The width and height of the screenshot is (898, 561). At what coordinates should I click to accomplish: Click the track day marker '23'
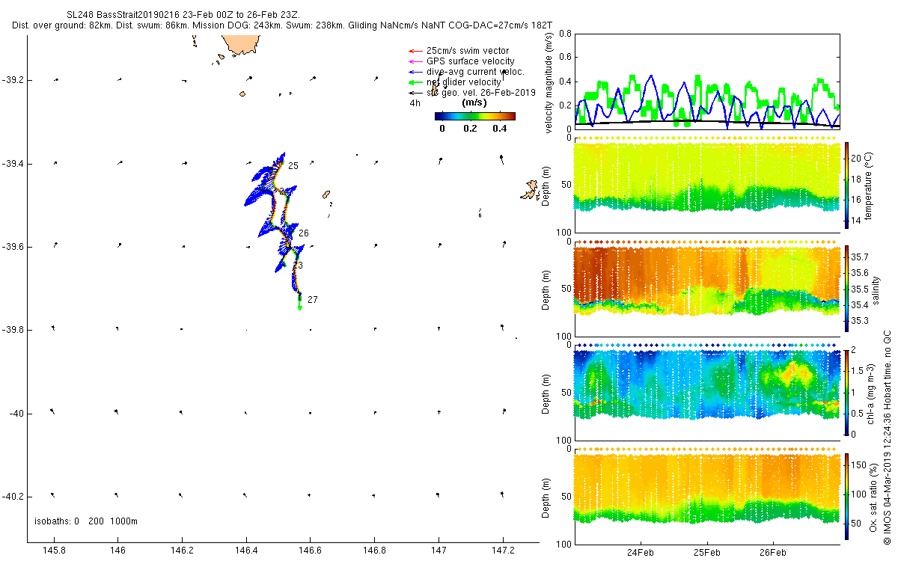(x=298, y=266)
